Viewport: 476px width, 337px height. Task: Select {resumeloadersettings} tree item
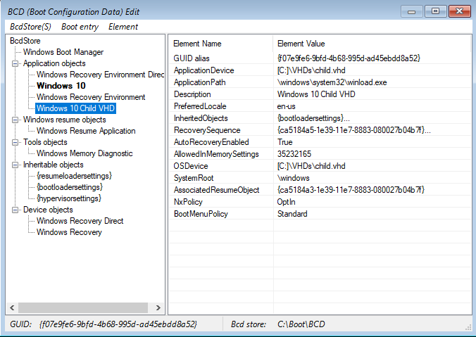click(x=74, y=176)
